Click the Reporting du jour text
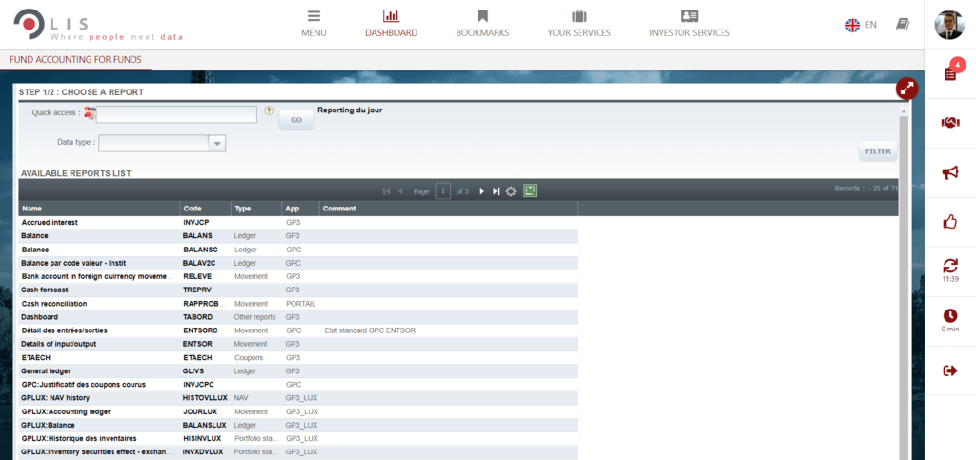The image size is (976, 460). click(350, 110)
